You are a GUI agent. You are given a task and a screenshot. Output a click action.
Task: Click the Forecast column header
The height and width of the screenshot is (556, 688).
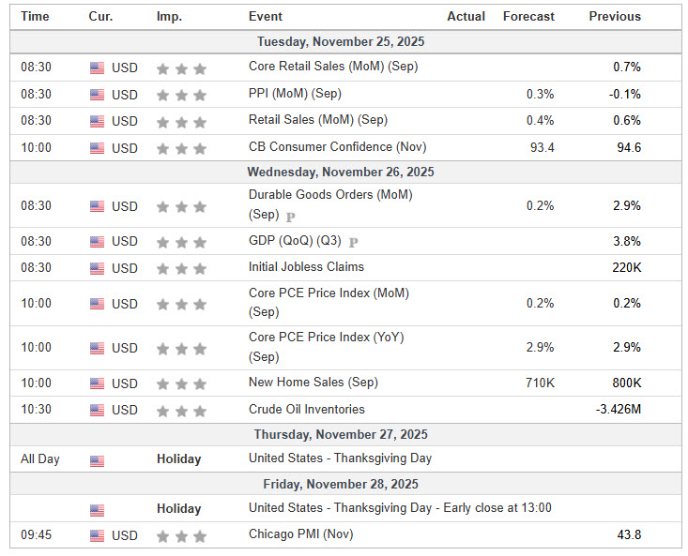528,16
